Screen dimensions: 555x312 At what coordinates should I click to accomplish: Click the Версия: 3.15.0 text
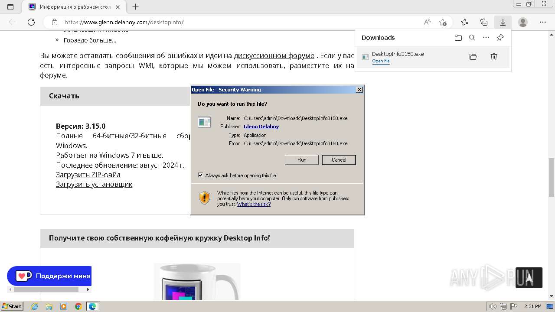click(81, 126)
